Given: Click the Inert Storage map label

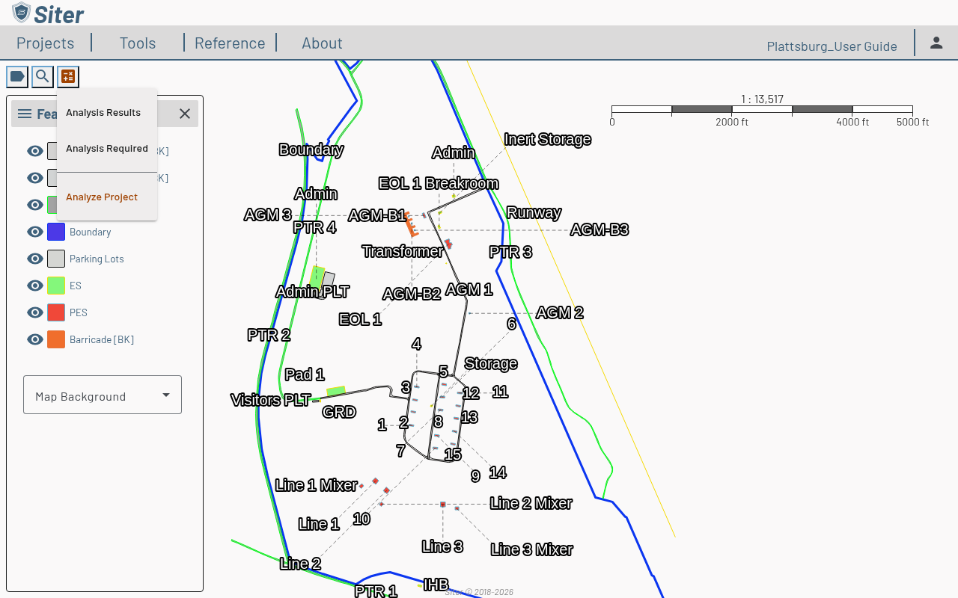Looking at the screenshot, I should pos(548,139).
